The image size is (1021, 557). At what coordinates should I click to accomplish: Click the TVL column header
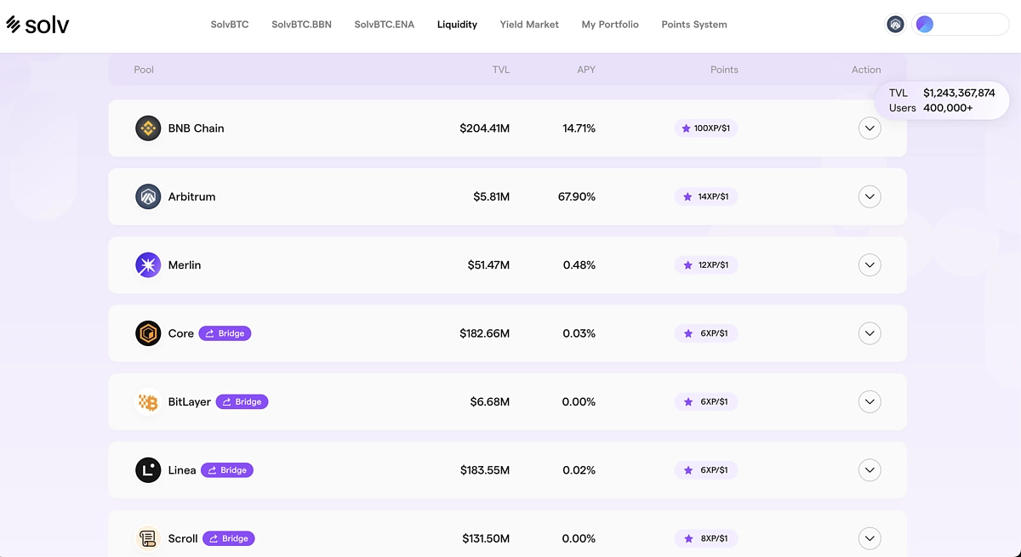pyautogui.click(x=501, y=70)
